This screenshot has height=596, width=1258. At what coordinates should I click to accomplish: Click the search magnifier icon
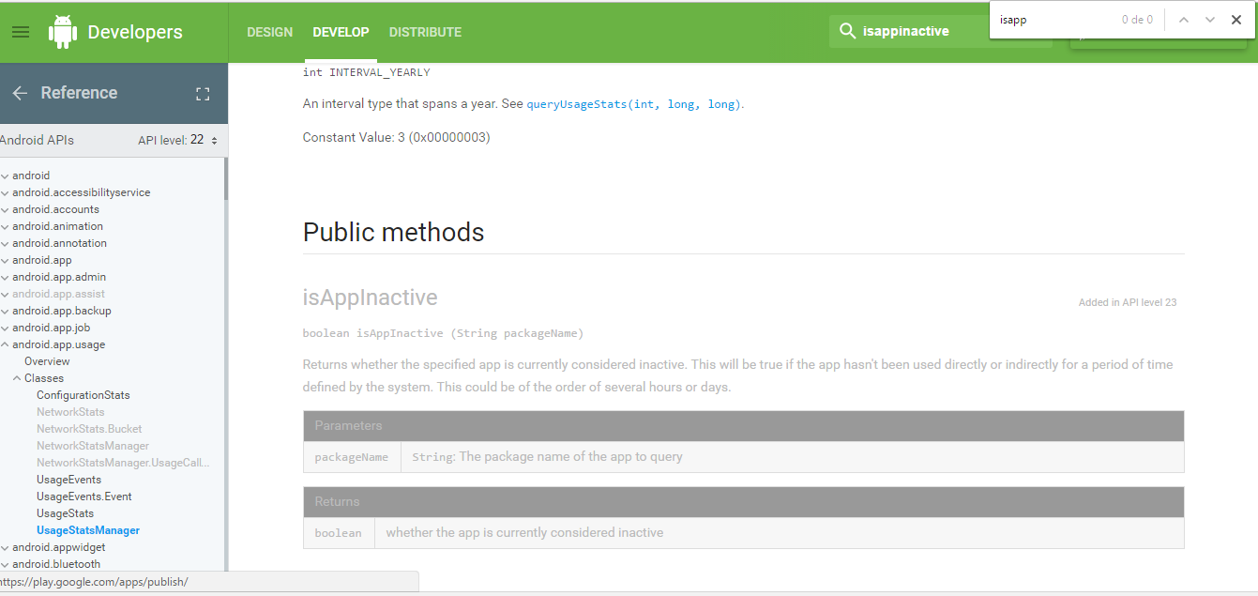click(x=847, y=31)
